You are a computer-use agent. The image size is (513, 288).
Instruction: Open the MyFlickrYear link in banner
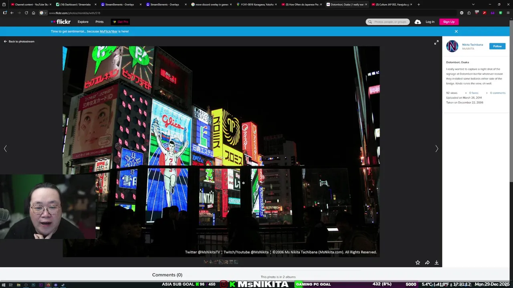pyautogui.click(x=109, y=31)
